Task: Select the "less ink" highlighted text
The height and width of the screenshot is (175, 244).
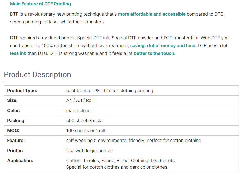Action: coord(18,53)
